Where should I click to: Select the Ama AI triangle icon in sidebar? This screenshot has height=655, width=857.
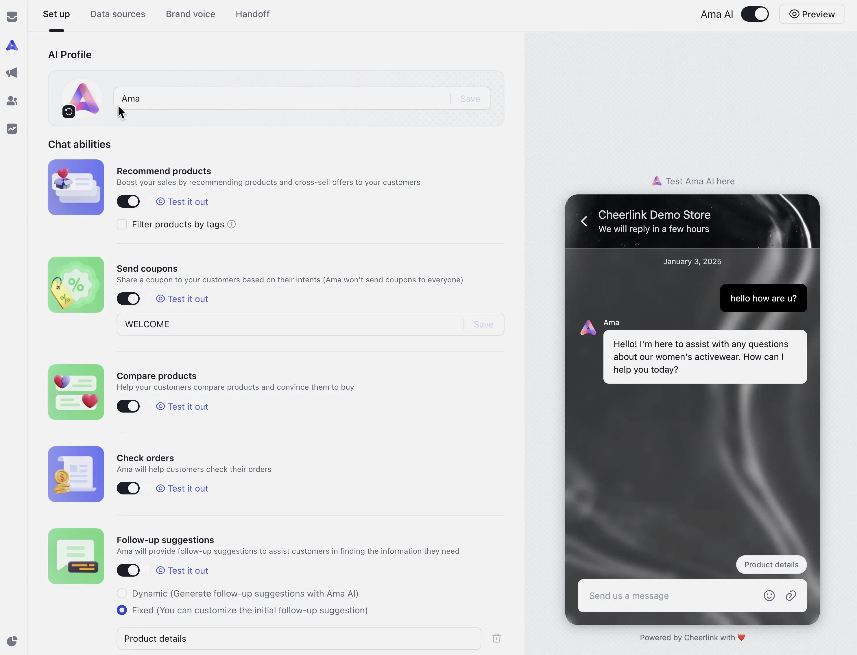pyautogui.click(x=12, y=46)
